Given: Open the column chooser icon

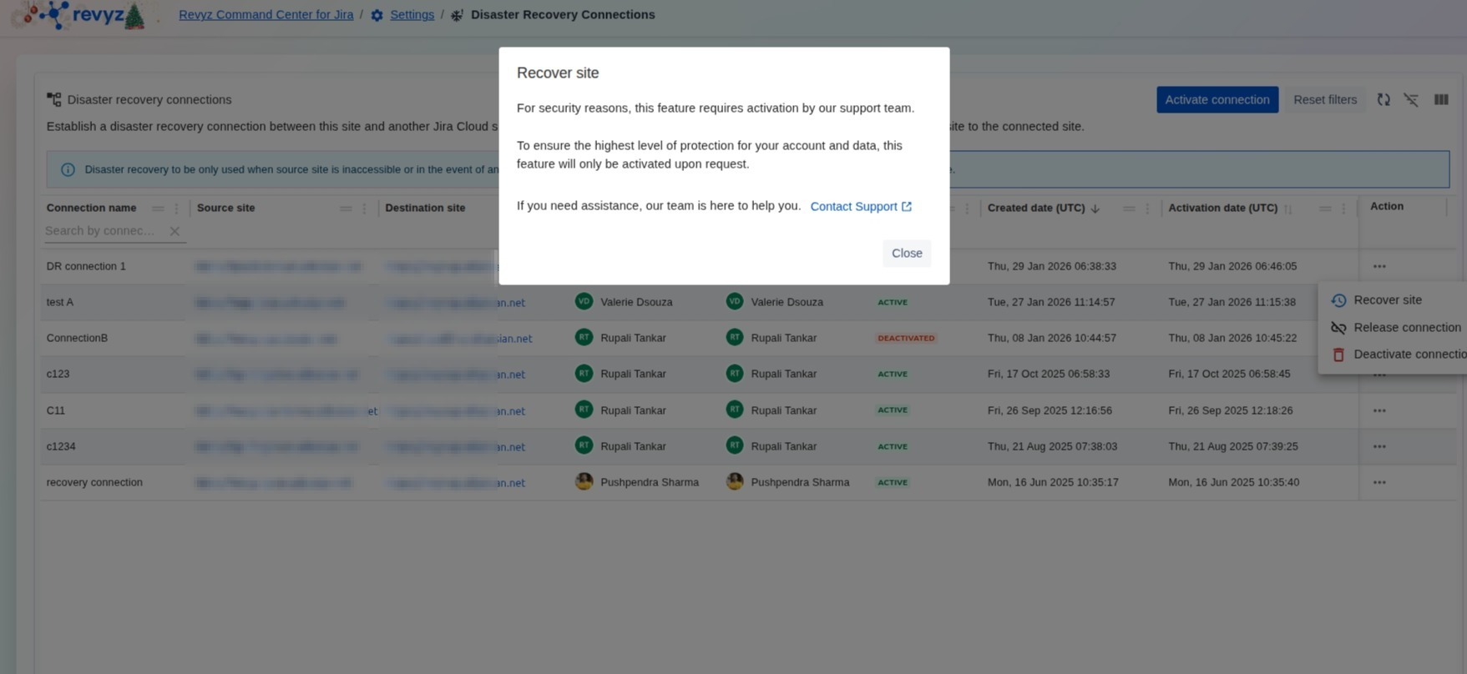Looking at the screenshot, I should [1441, 99].
